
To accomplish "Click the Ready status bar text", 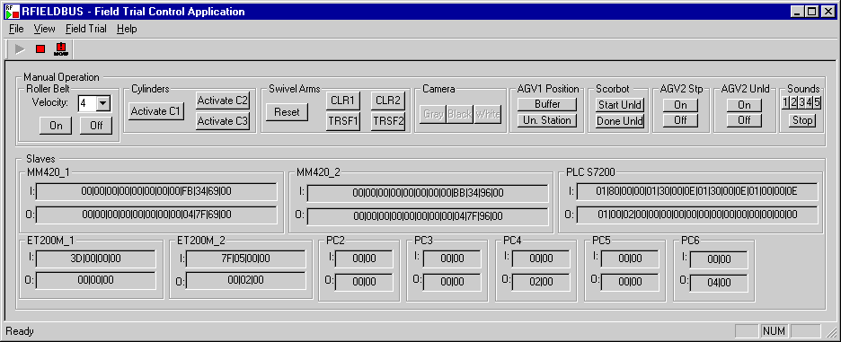I will (20, 331).
